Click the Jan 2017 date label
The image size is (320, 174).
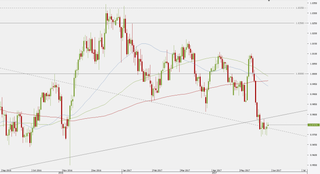(127, 170)
